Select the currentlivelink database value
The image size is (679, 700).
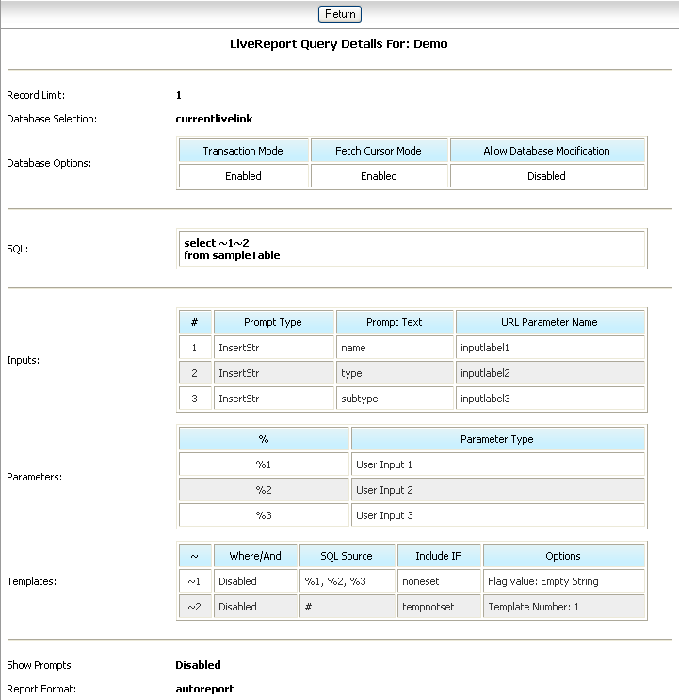(214, 119)
